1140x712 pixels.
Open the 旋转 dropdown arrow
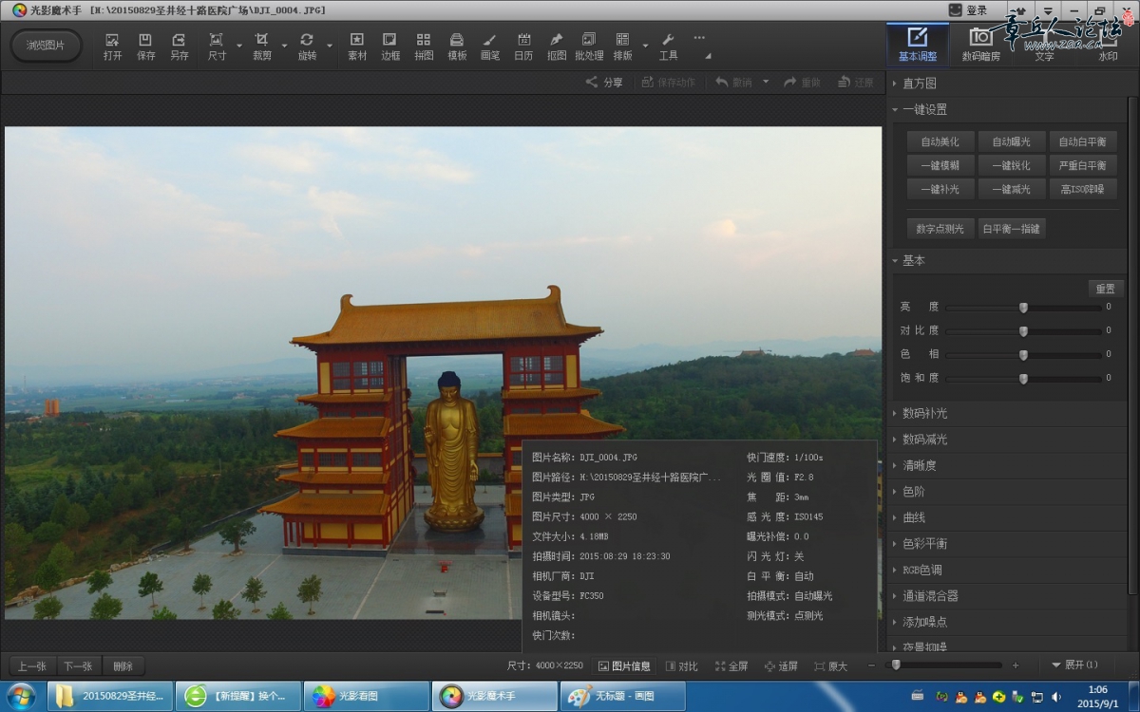(330, 46)
